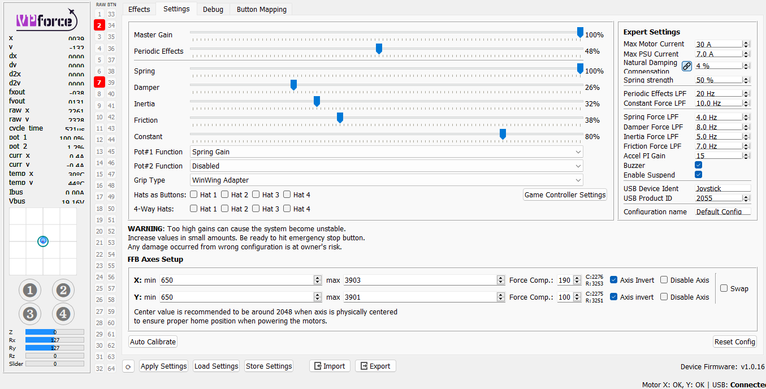Click the Rx axis bar
The height and width of the screenshot is (389, 766).
pyautogui.click(x=55, y=340)
